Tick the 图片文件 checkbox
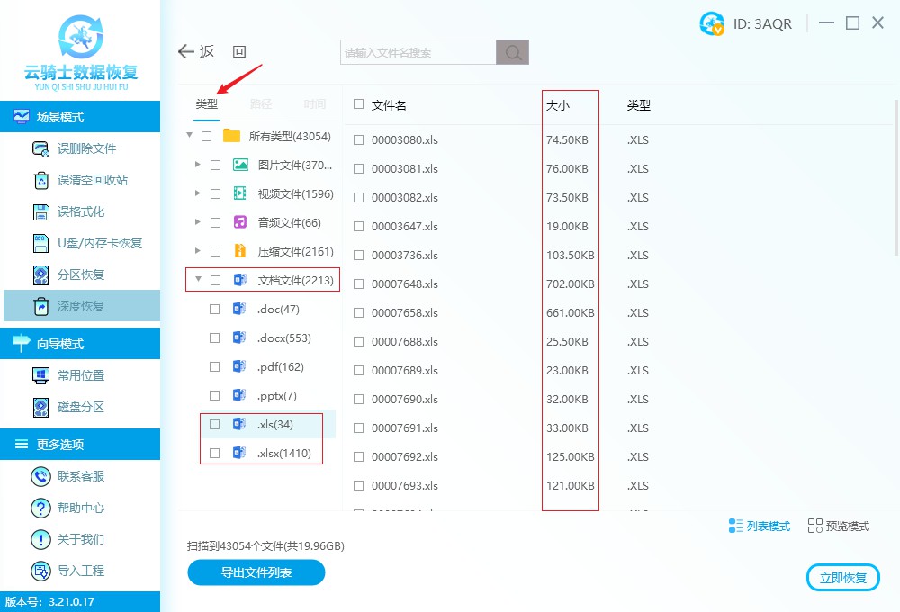This screenshot has width=900, height=612. pos(216,165)
